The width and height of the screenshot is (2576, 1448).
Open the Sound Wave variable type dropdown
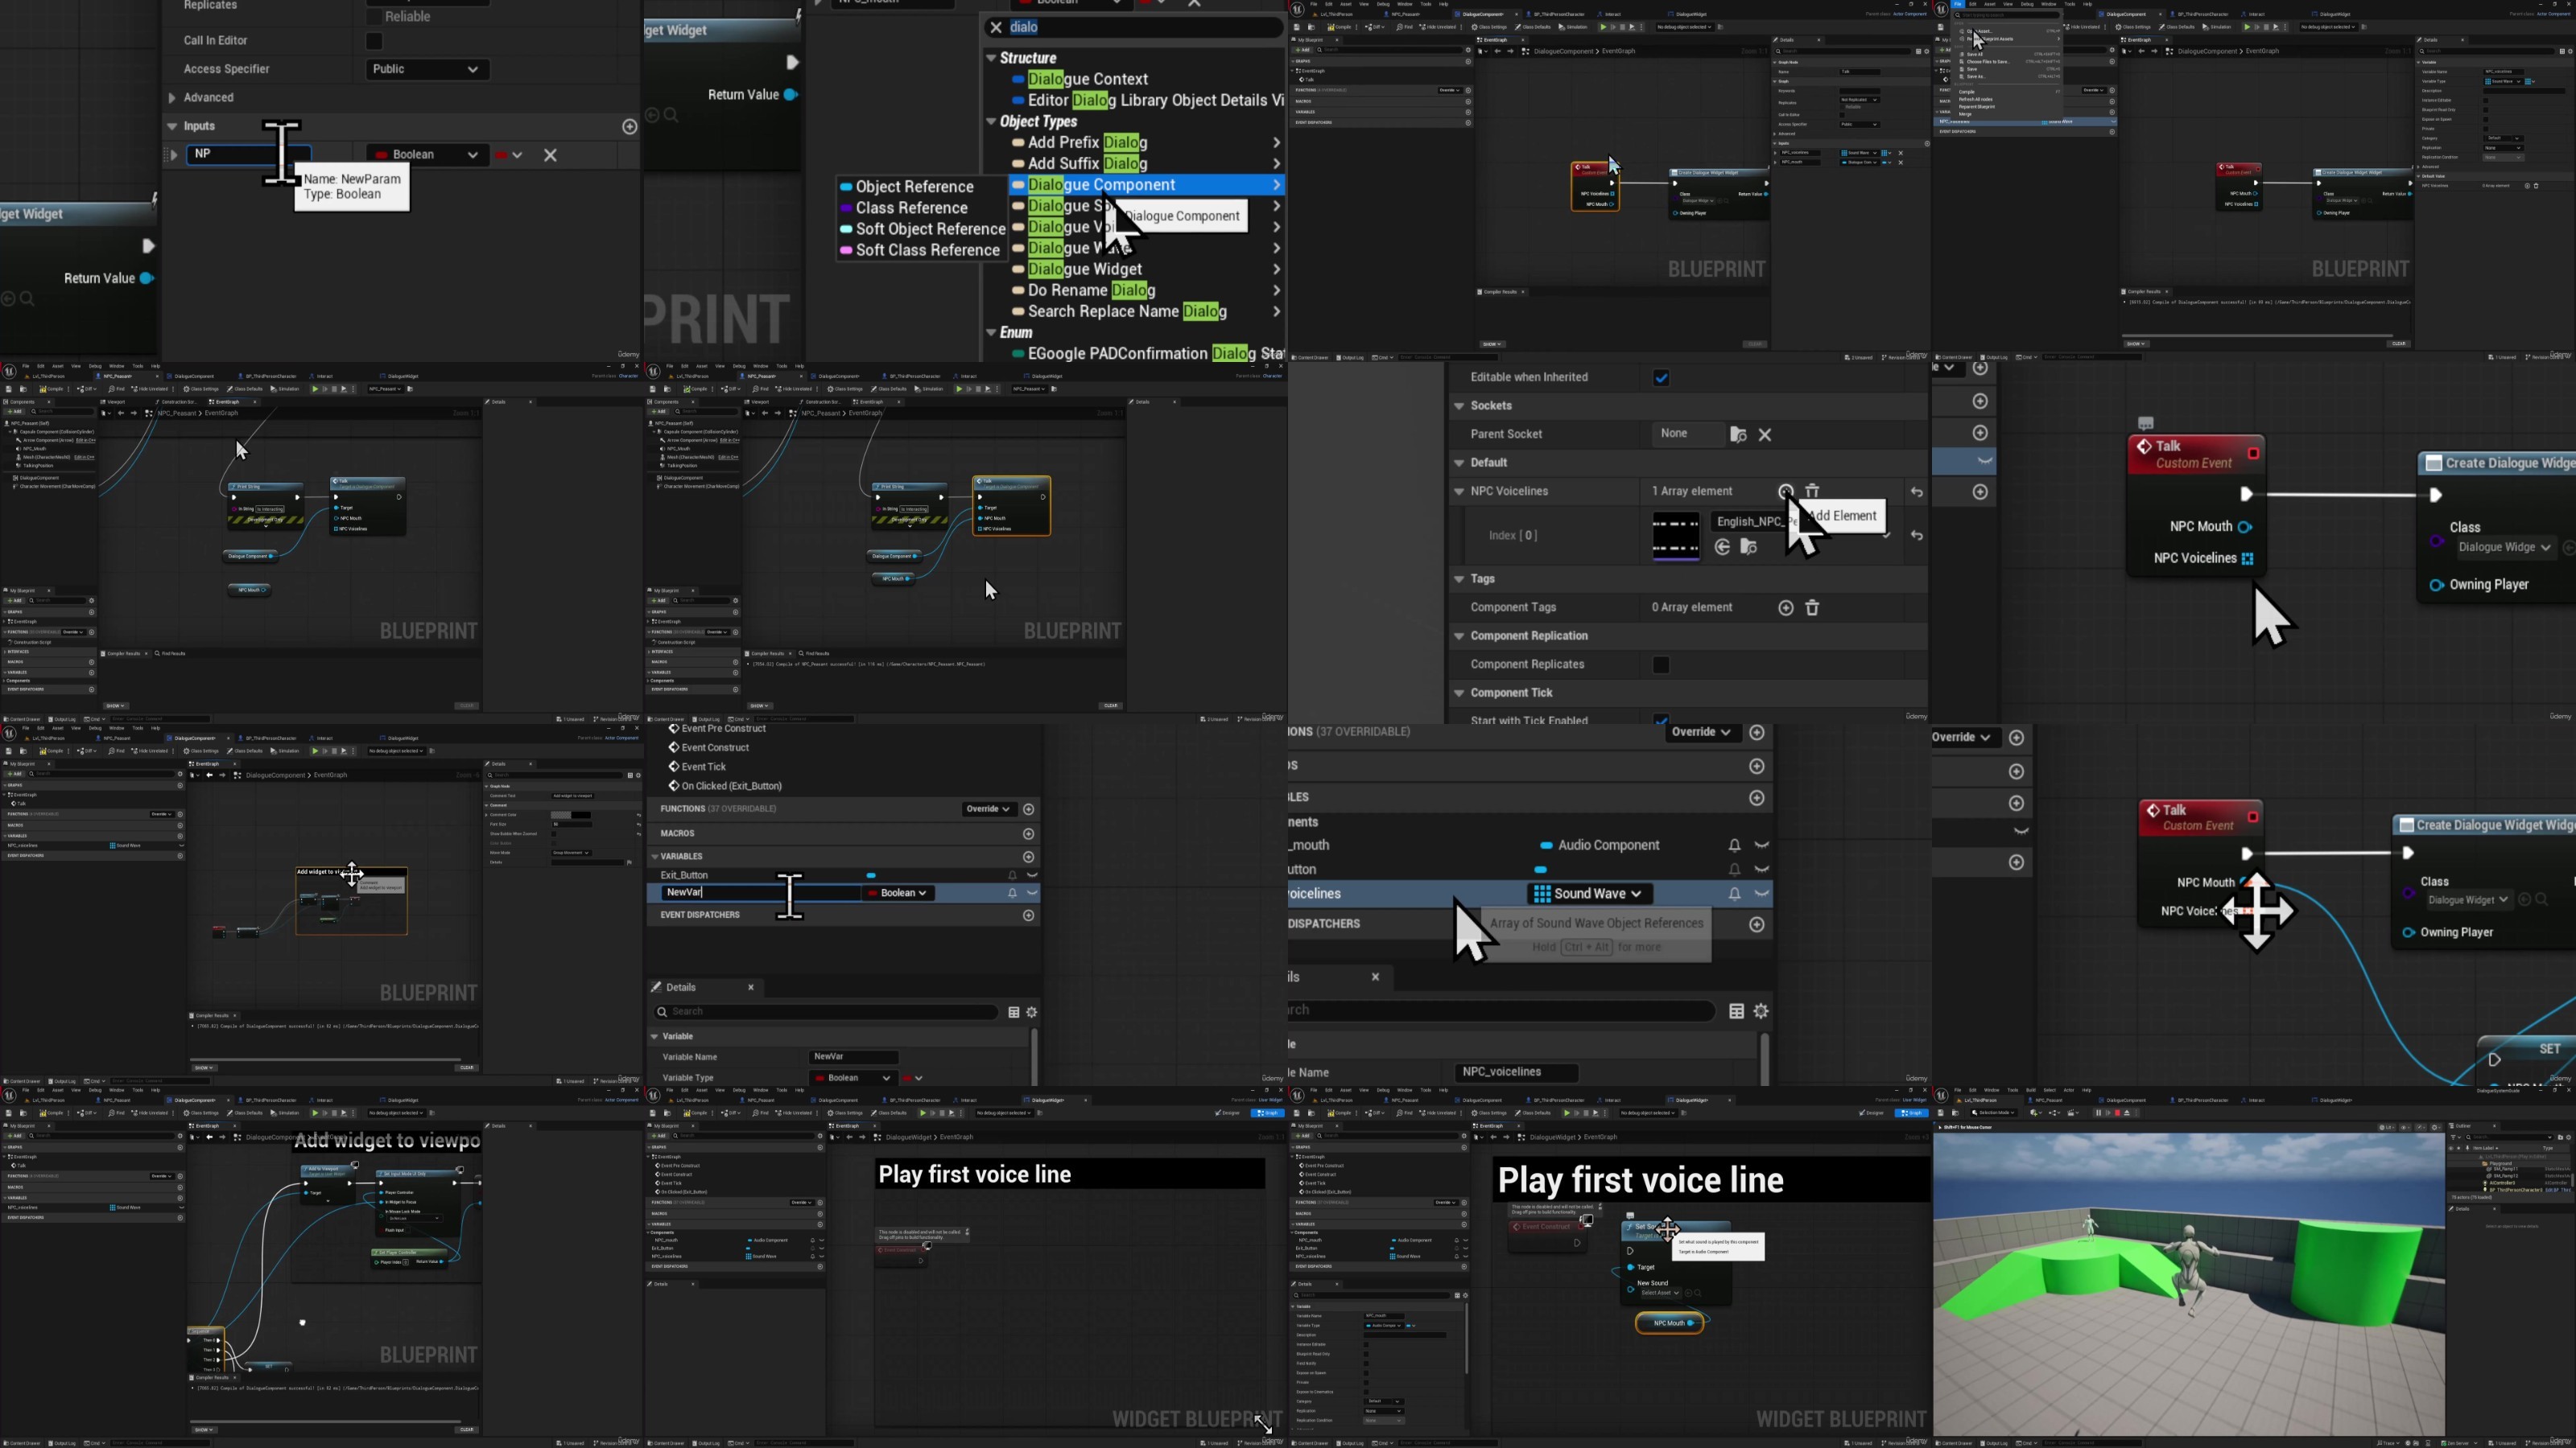point(1589,894)
